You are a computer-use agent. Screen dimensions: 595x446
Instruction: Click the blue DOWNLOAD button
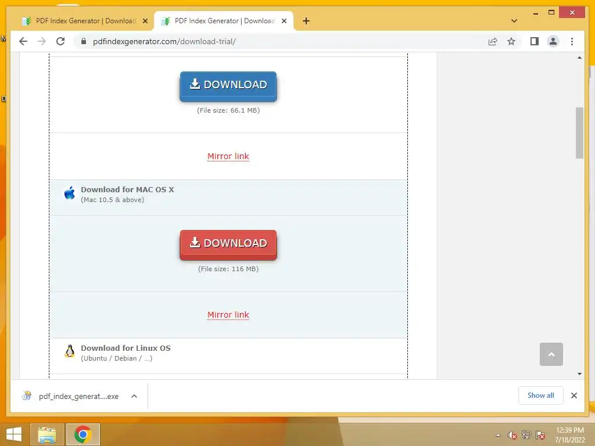pos(228,86)
